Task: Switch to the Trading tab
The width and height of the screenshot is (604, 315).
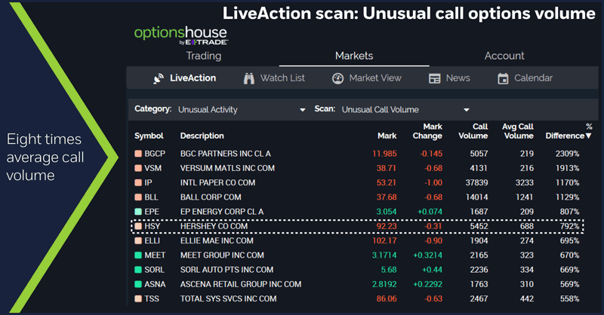Action: 204,56
